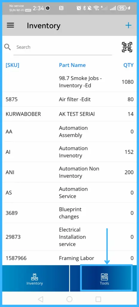Viewport: 139px width, 307px height.
Task: Sort by the [SKU] column header
Action: (13, 65)
